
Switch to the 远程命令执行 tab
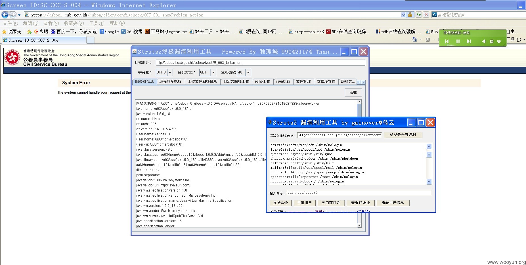(170, 81)
